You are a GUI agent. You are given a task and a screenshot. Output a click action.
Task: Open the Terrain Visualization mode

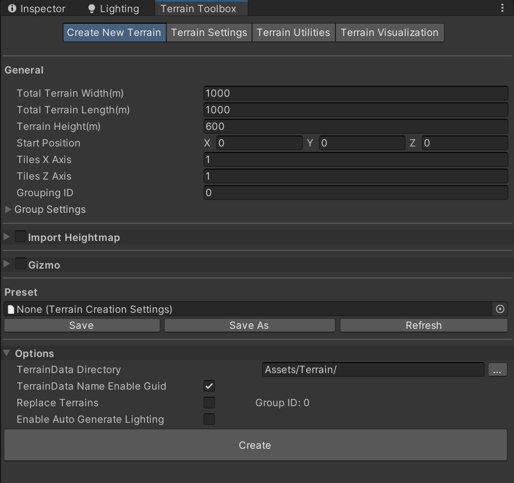coord(390,33)
